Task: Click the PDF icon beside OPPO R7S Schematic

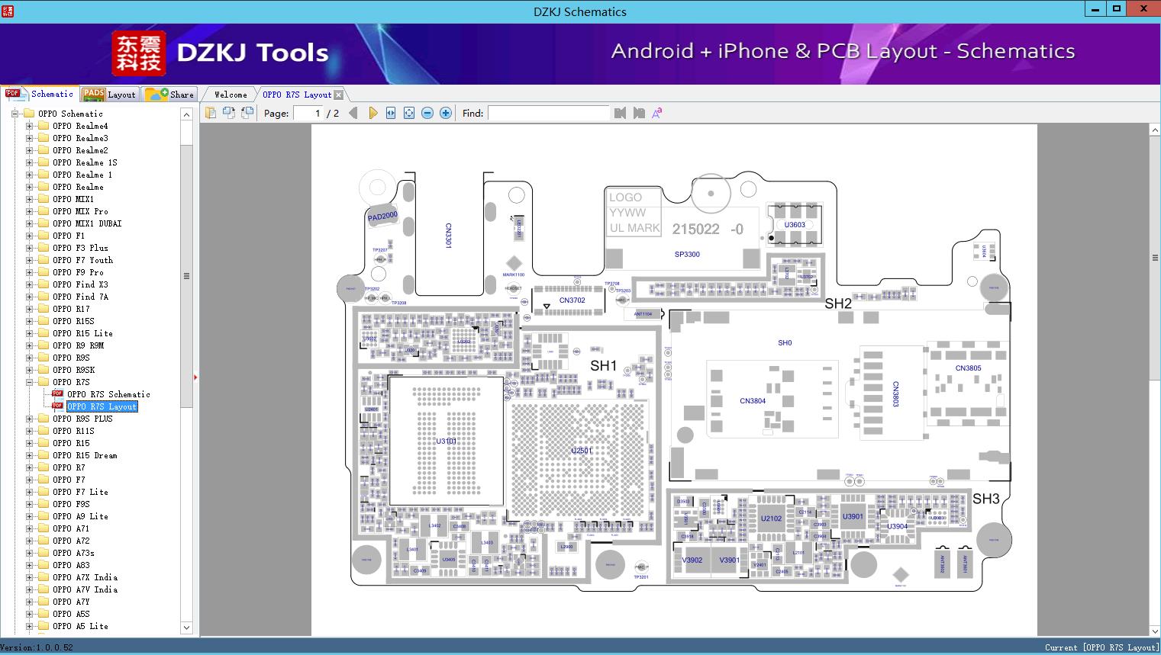Action: coord(57,394)
